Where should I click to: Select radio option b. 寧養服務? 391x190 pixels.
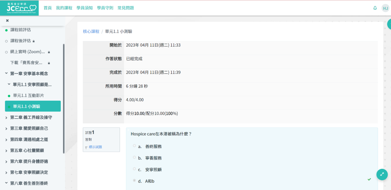click(134, 157)
